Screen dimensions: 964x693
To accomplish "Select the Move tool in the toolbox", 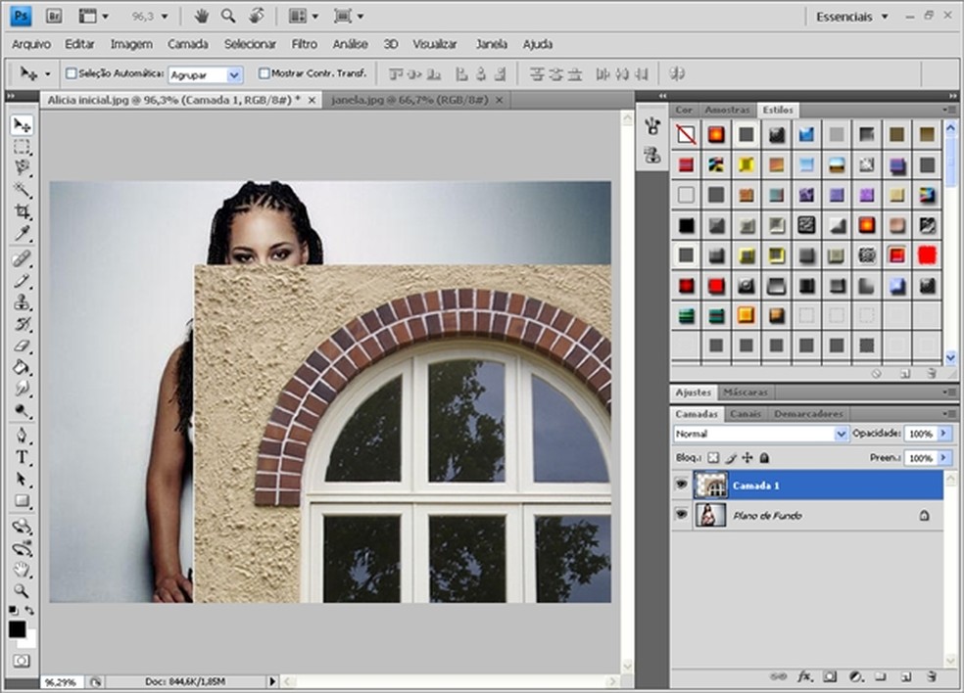I will point(22,125).
